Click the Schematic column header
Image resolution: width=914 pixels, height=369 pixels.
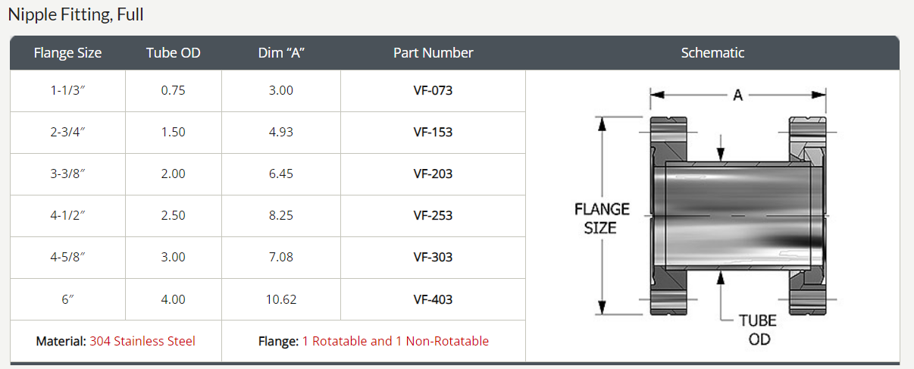pos(712,53)
